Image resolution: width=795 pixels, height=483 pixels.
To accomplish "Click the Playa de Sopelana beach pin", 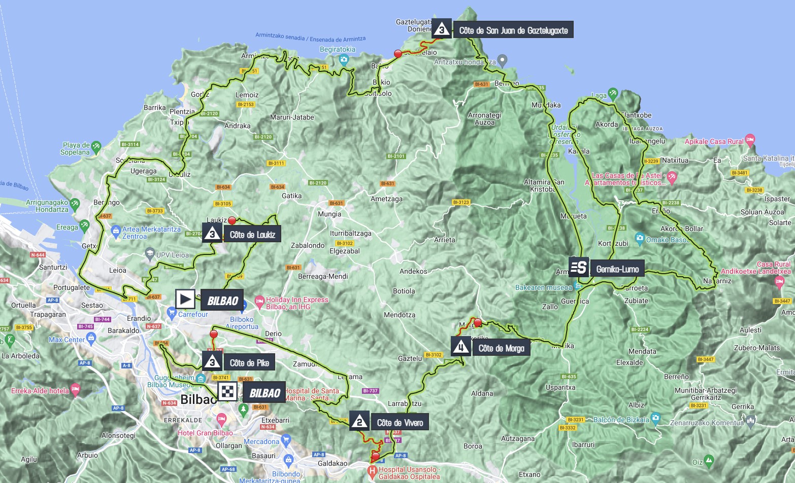I will (x=96, y=147).
